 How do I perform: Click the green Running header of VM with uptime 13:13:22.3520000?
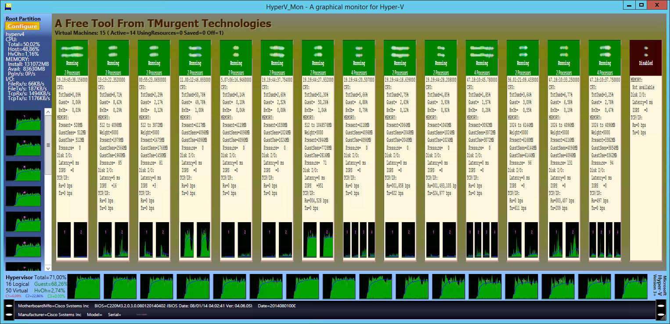tap(113, 58)
